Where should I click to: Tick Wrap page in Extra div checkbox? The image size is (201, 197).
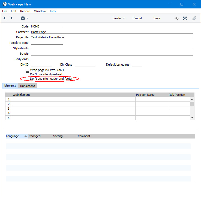(x=27, y=70)
